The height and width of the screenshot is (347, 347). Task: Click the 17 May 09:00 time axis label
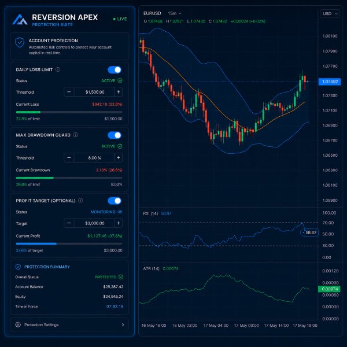(x=246, y=325)
